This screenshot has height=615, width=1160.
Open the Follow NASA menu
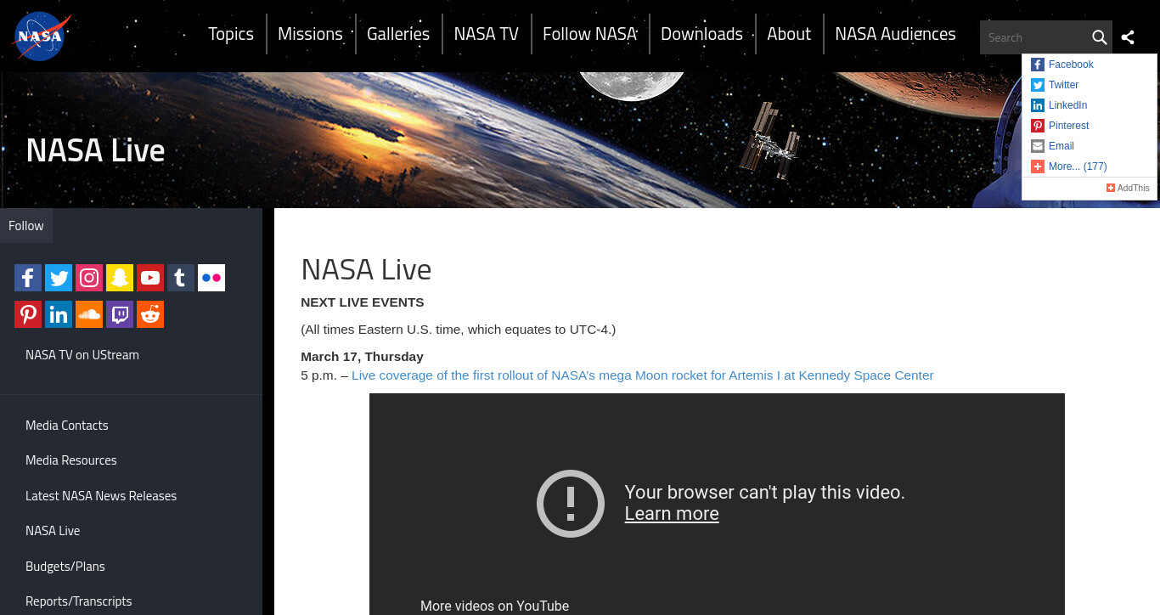590,34
